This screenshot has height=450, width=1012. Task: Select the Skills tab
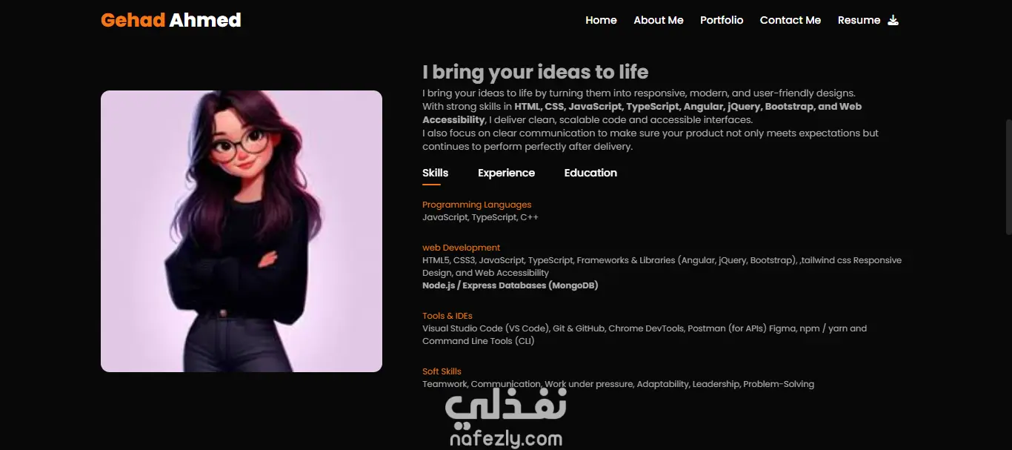click(436, 173)
